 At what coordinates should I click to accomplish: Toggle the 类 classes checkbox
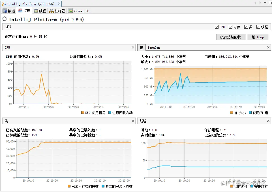246,27
